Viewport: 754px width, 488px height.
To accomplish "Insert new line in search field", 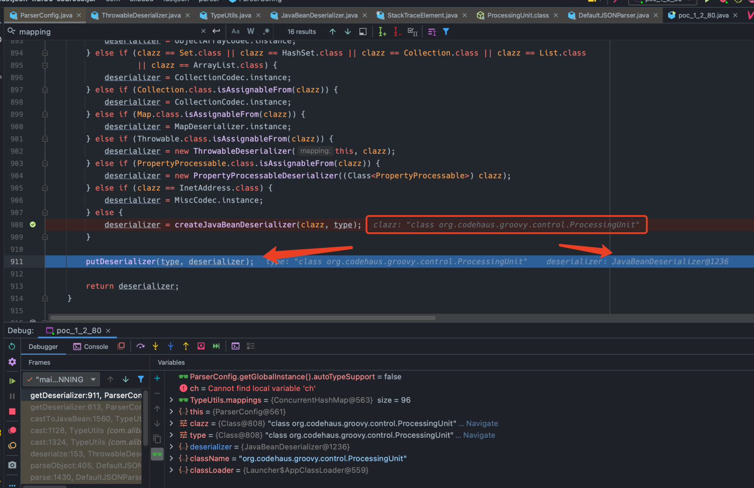I will [216, 31].
